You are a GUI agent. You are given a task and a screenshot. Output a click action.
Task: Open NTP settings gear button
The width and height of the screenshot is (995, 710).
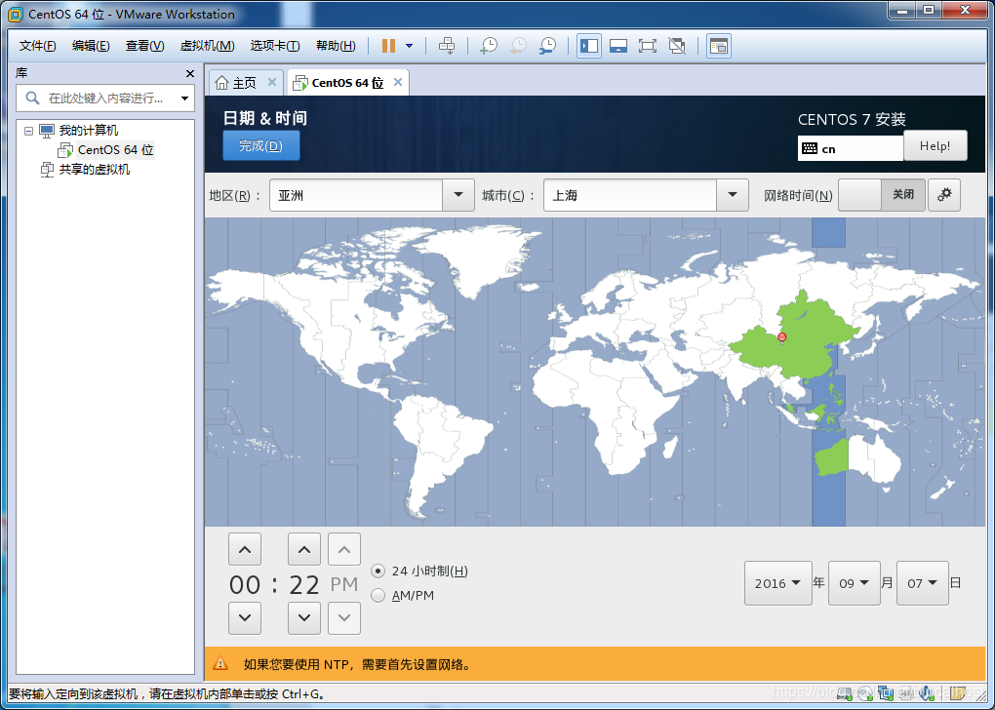click(944, 195)
